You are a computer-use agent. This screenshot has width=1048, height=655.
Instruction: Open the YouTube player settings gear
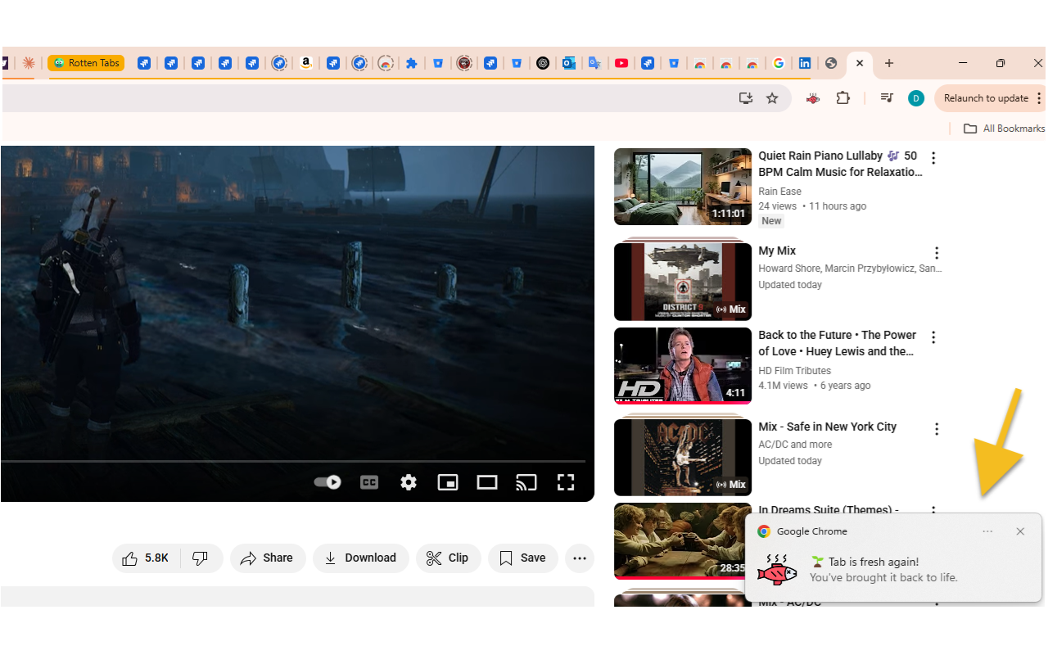click(409, 482)
